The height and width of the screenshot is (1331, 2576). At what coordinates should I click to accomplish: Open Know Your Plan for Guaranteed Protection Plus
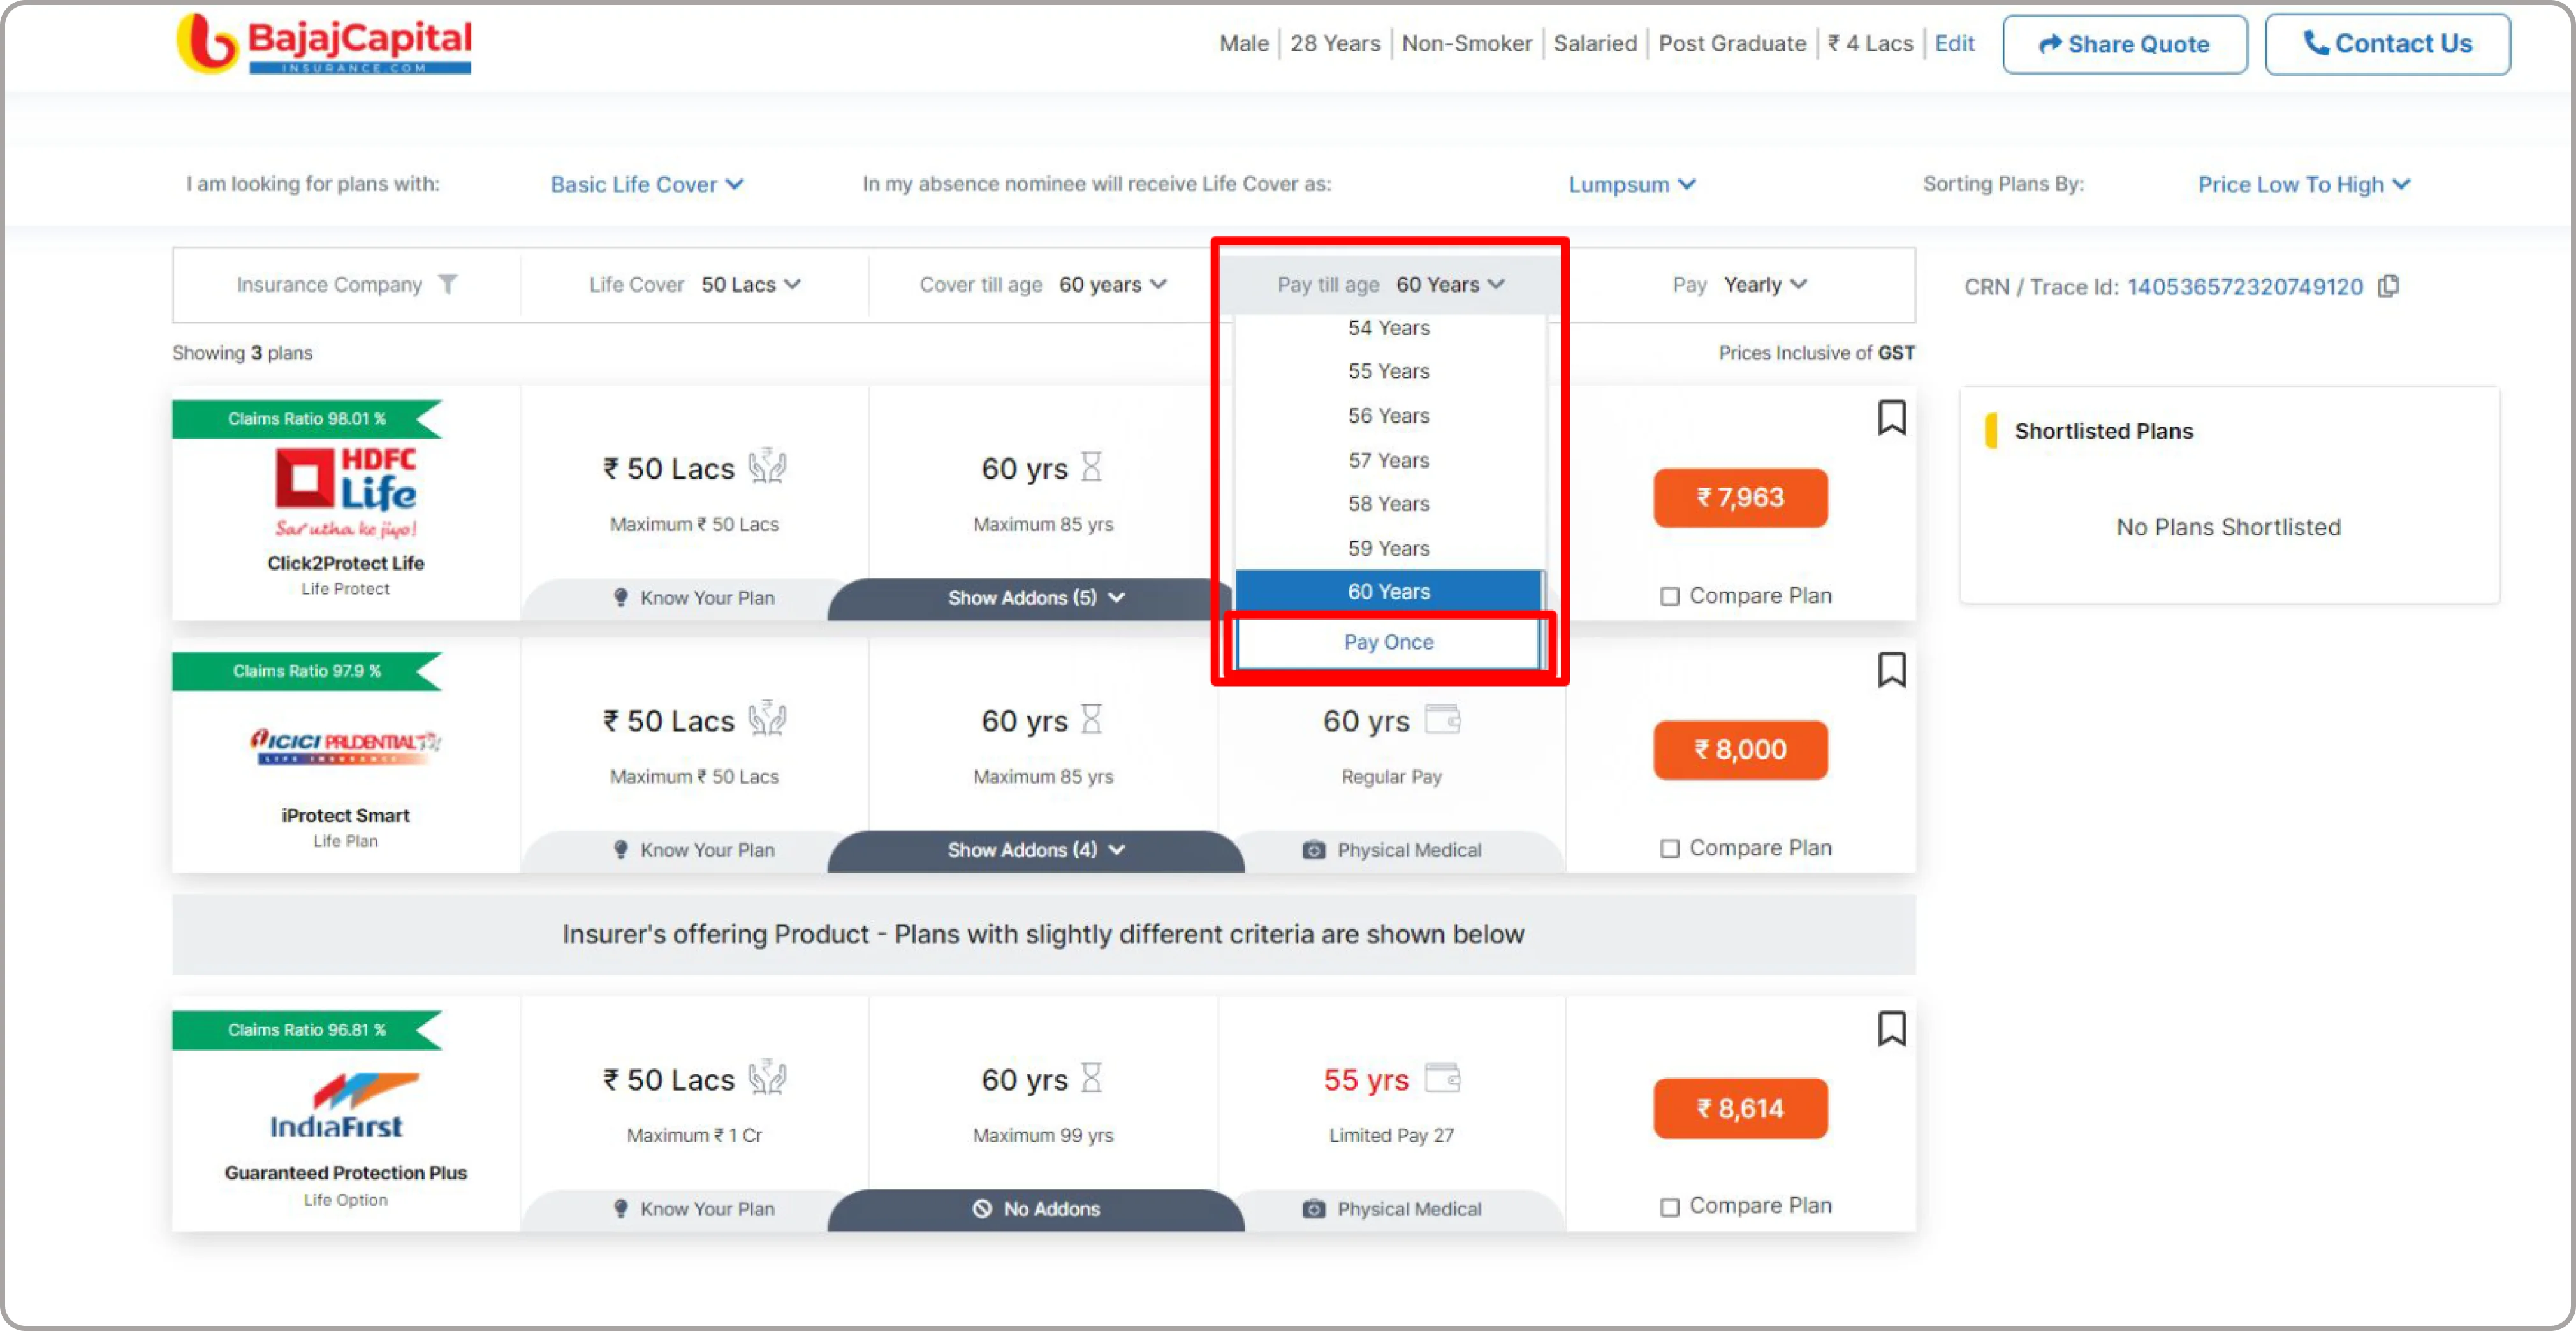pyautogui.click(x=693, y=1209)
